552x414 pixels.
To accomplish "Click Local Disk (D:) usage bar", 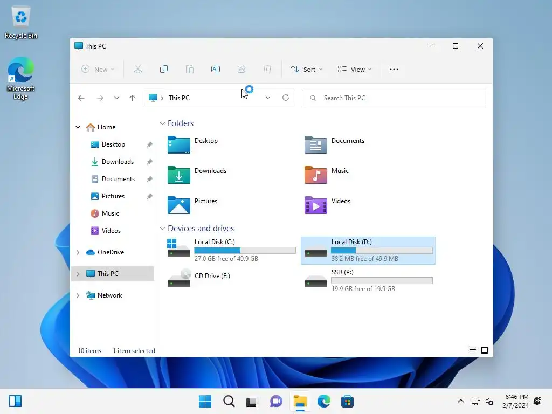I will coord(382,250).
